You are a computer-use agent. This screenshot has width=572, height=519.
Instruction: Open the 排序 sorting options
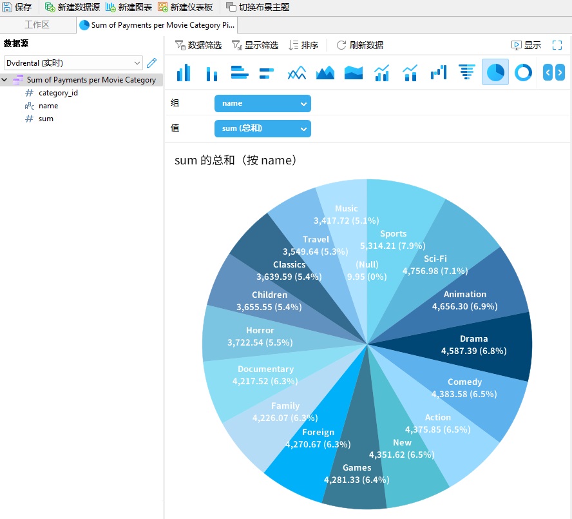tap(303, 45)
